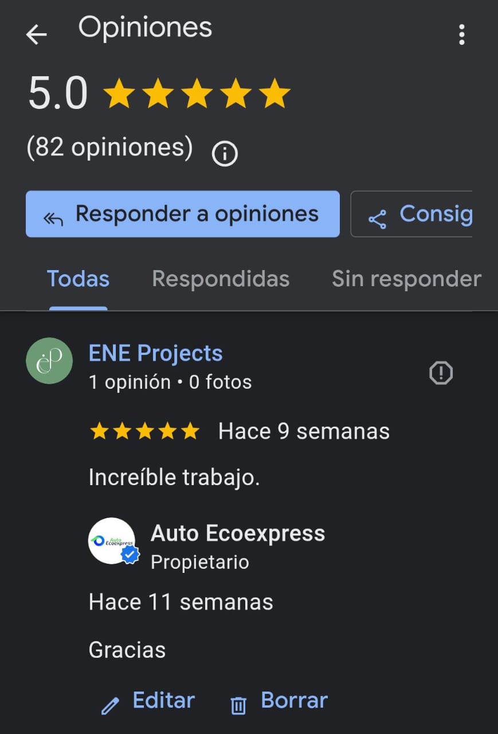Tap the Auto Ecoexpress logo thumbnail
Image resolution: width=498 pixels, height=734 pixels.
pyautogui.click(x=112, y=541)
